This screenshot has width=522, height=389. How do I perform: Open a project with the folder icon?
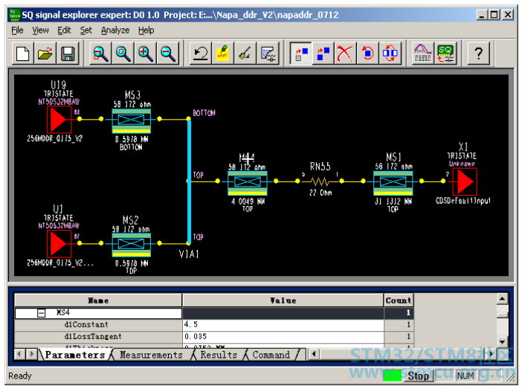pyautogui.click(x=45, y=54)
